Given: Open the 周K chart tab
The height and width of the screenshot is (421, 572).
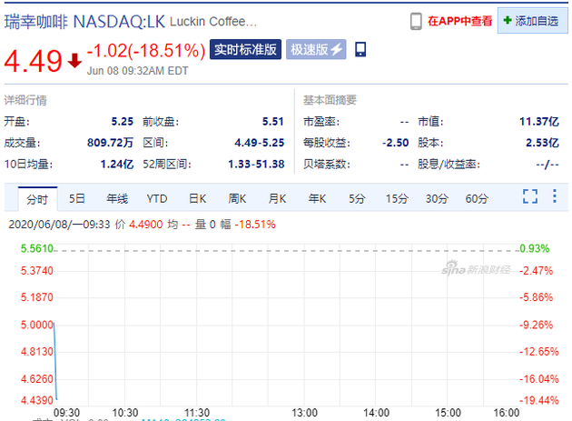Looking at the screenshot, I should tap(237, 199).
